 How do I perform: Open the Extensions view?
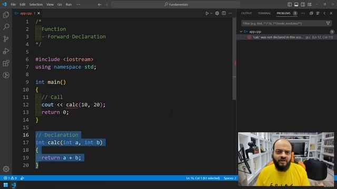[x=6, y=63]
